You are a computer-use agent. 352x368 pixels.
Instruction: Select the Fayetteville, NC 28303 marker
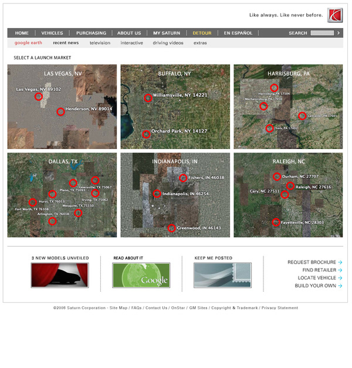pyautogui.click(x=276, y=222)
